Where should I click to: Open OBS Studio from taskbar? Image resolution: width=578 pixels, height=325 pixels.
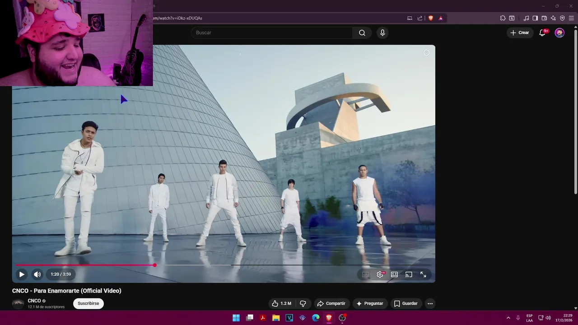pyautogui.click(x=342, y=318)
